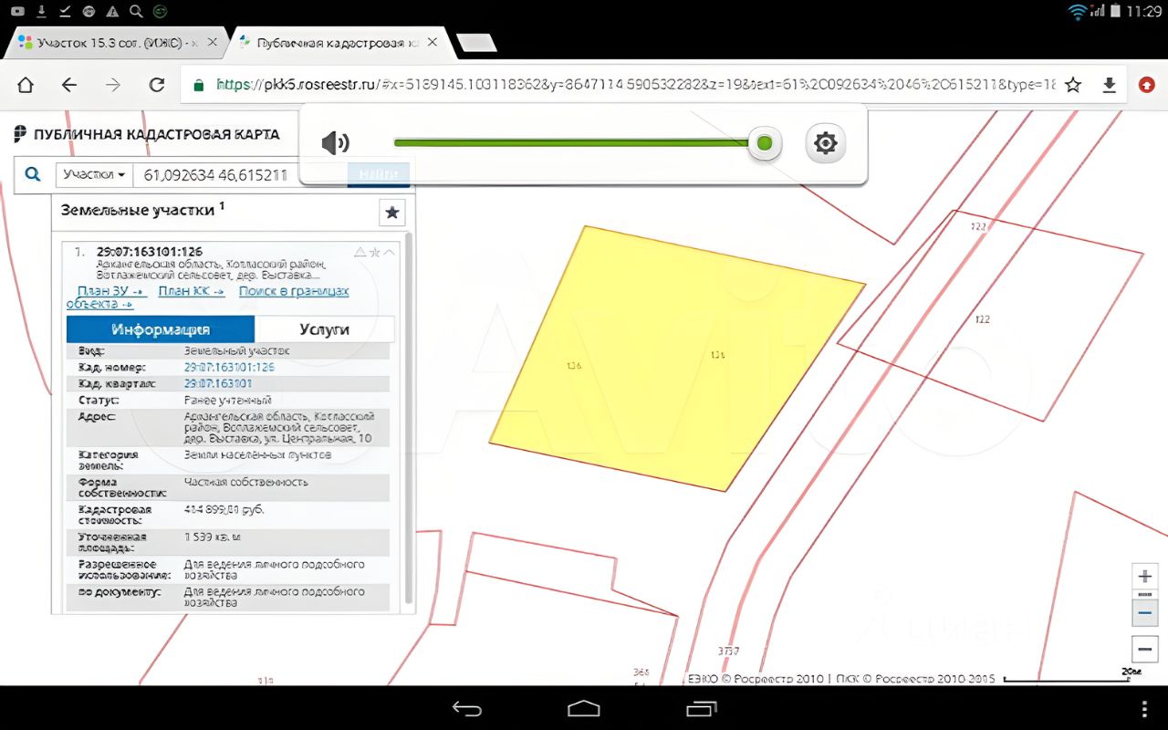
Task: Click the cadastral quarter 29:07:163101 link
Action: (x=218, y=383)
